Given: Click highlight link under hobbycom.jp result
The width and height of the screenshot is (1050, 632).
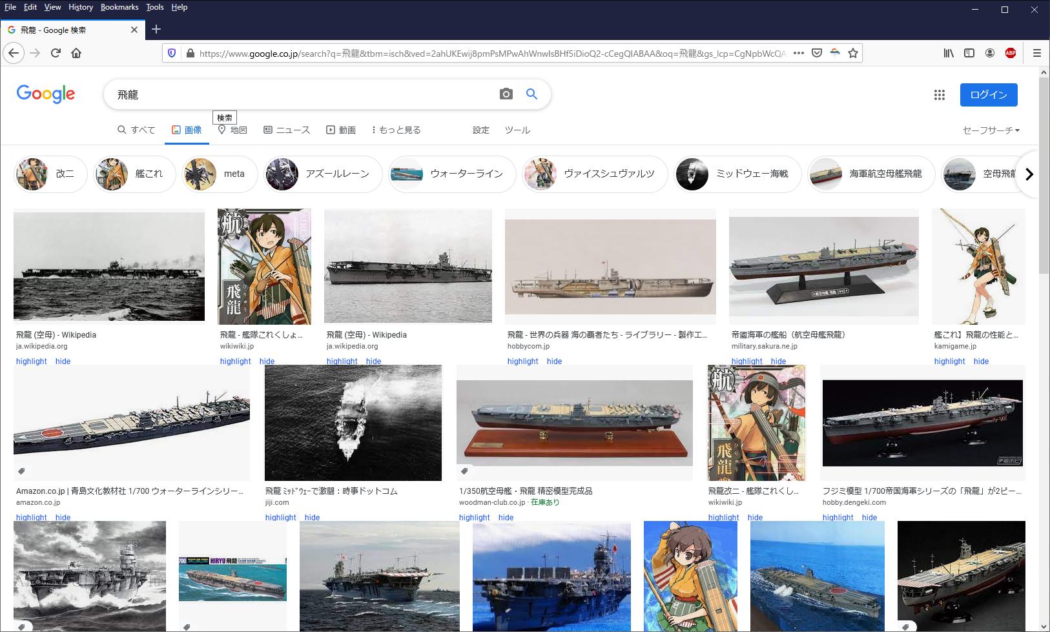Looking at the screenshot, I should click(x=522, y=362).
